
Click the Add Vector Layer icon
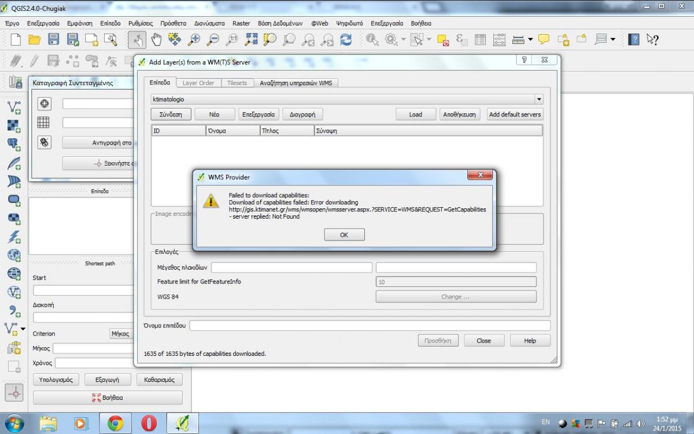pyautogui.click(x=14, y=107)
